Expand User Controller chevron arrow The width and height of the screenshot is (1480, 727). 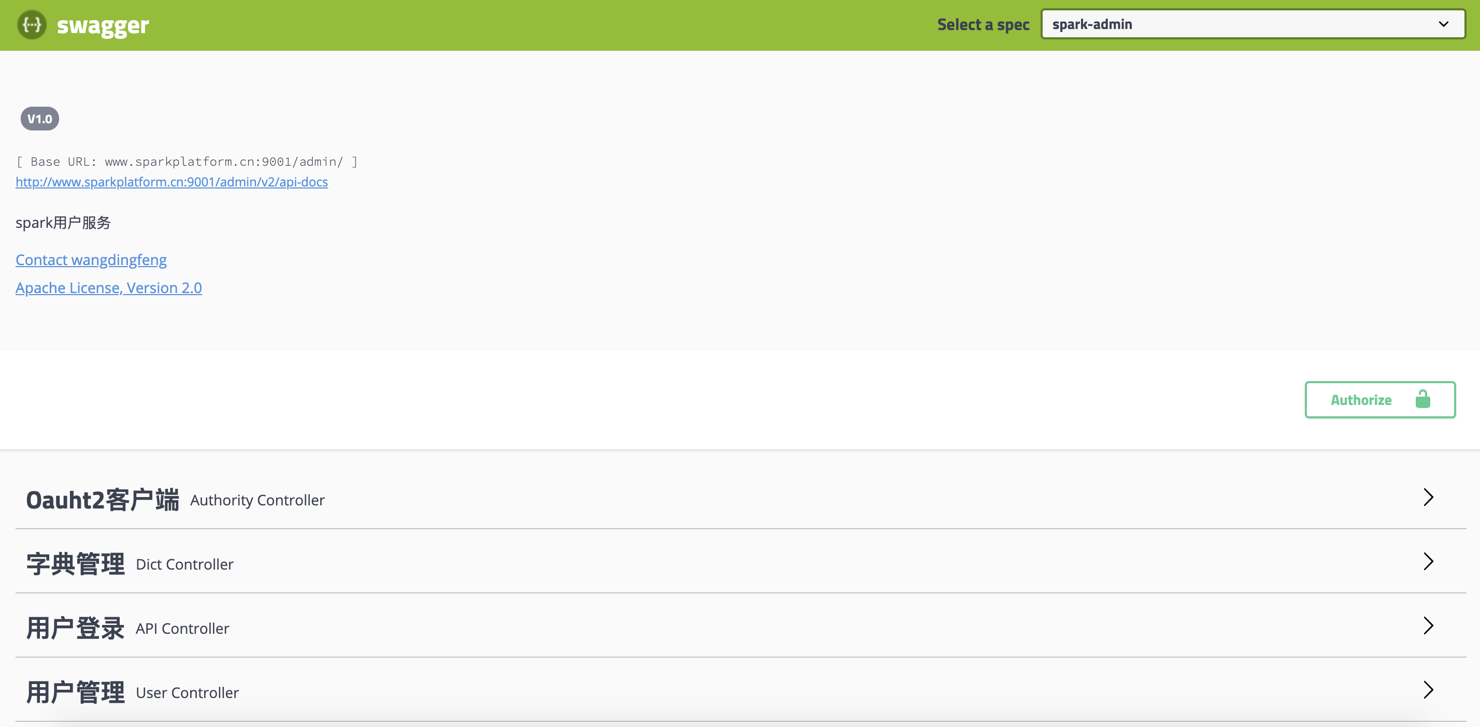click(1428, 690)
